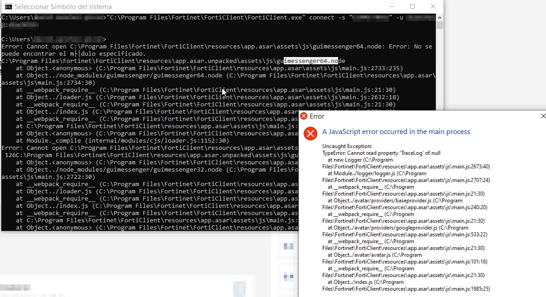Click the 'guimessenger32.node' console stack line
Screen dimensions: 546x297
click(x=157, y=170)
